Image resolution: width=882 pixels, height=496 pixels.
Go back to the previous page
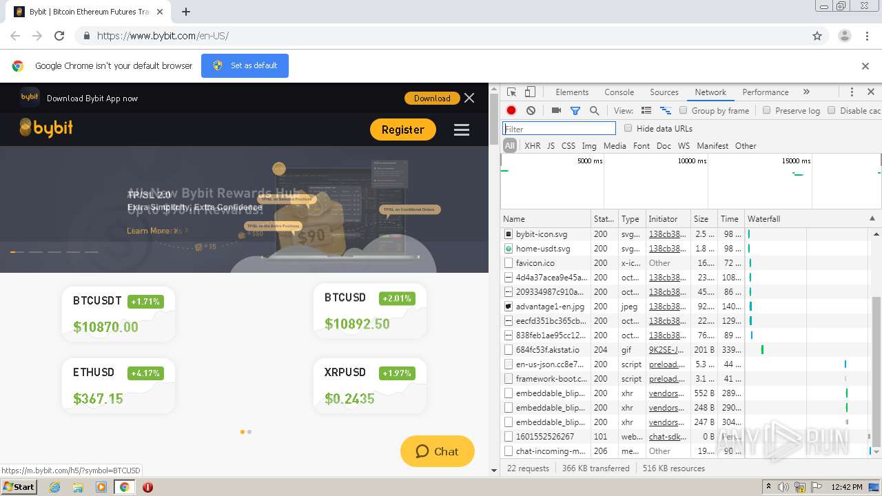[x=15, y=36]
